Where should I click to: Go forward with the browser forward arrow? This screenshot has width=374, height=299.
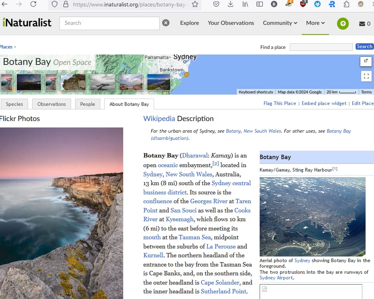(18, 4)
